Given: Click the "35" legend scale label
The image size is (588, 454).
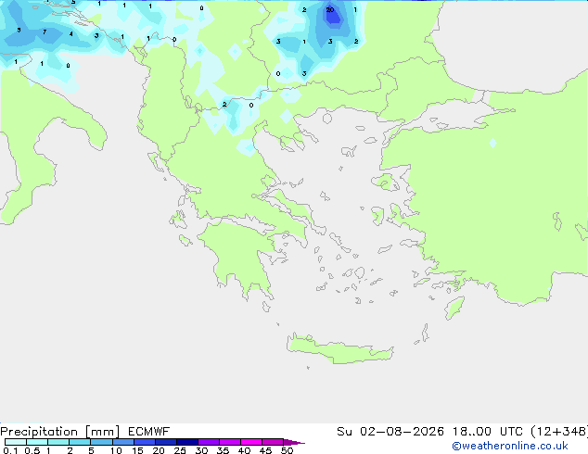Looking at the screenshot, I should (x=223, y=450).
